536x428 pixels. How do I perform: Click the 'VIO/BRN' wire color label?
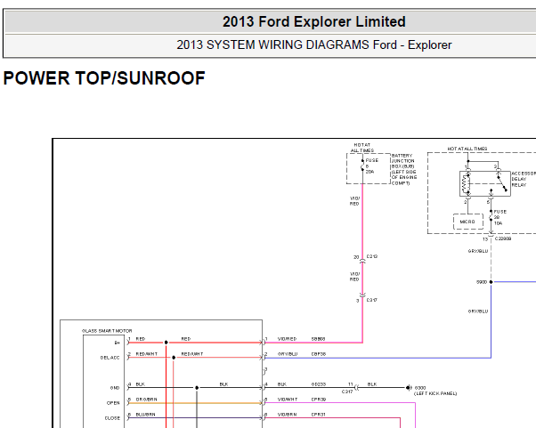click(287, 415)
